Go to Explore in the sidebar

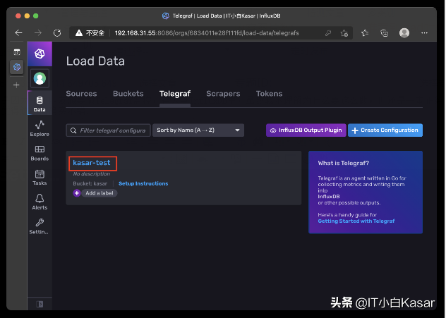tap(40, 128)
